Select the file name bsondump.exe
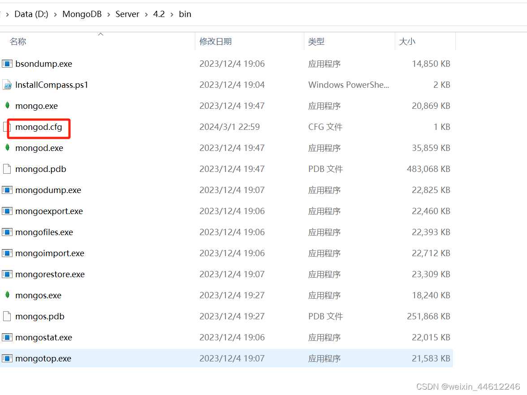This screenshot has width=527, height=395. click(44, 64)
